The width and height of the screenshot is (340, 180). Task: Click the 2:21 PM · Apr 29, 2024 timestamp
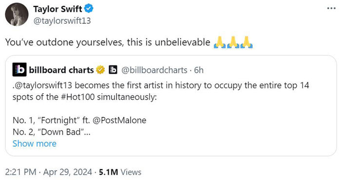[49, 172]
